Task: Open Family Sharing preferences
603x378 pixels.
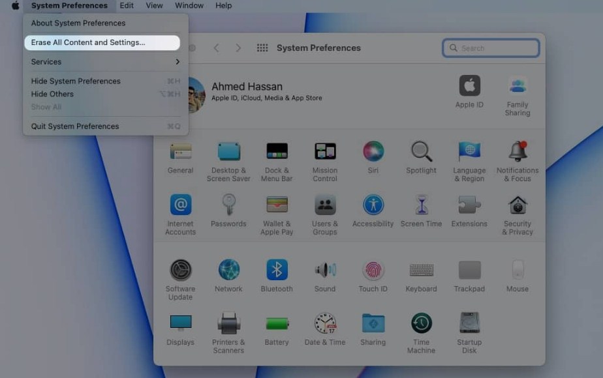Action: [x=518, y=95]
